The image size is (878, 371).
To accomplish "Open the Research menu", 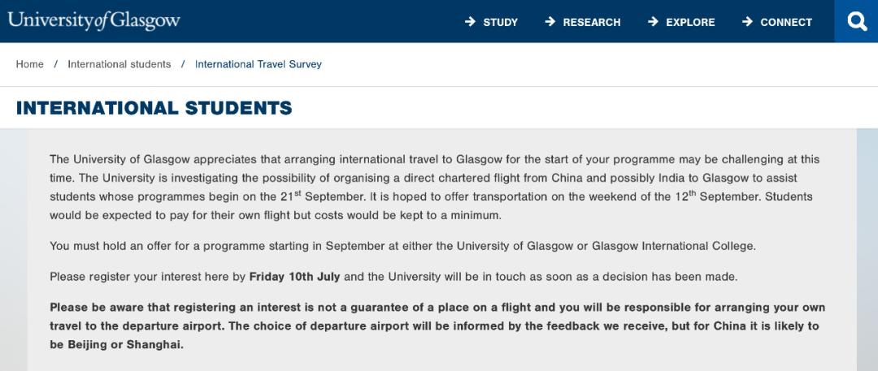I will click(x=591, y=22).
